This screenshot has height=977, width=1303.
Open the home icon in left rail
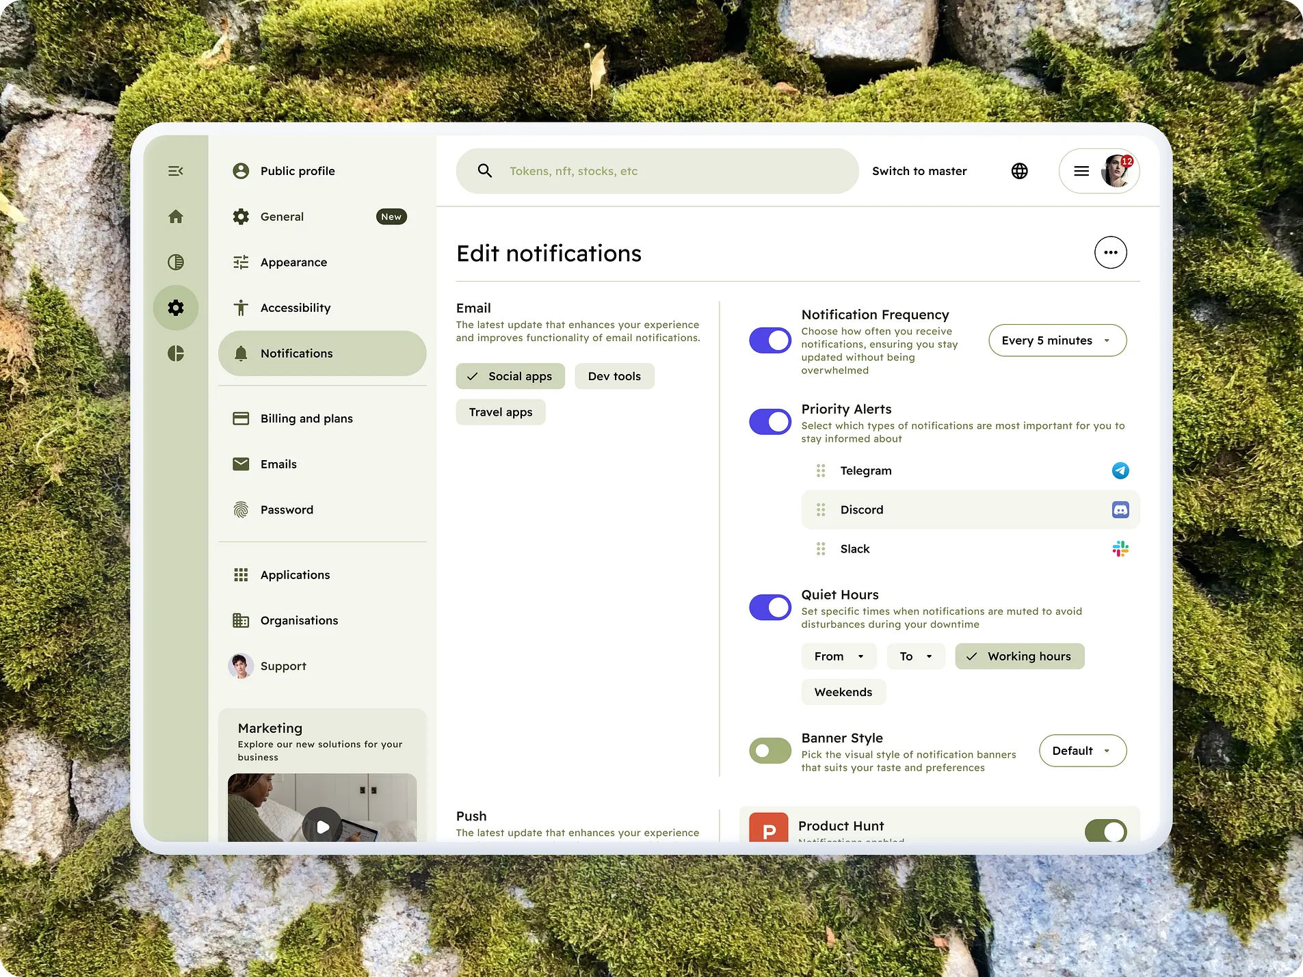[176, 217]
